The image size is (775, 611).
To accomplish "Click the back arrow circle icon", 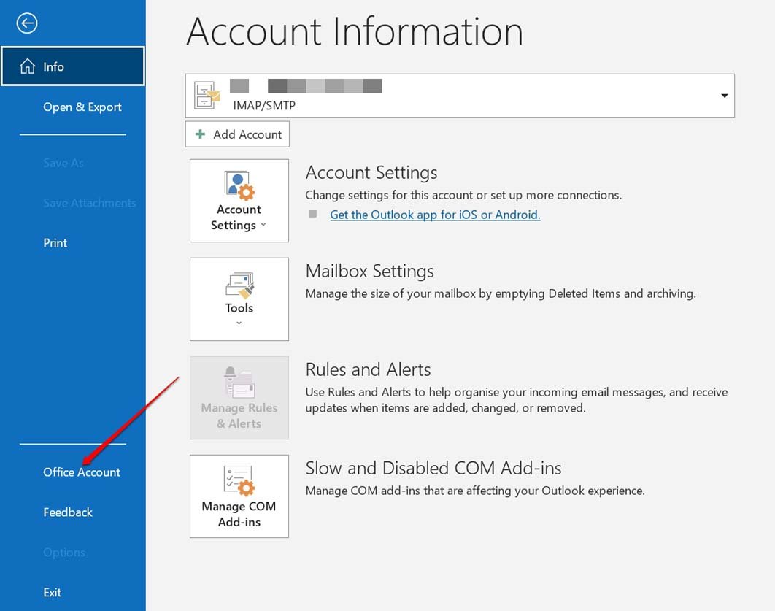I will (27, 23).
